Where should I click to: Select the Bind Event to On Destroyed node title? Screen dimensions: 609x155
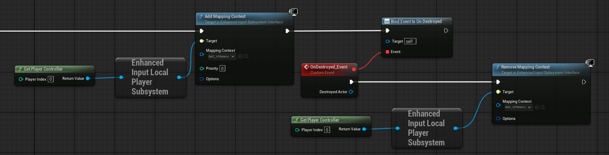(x=416, y=21)
